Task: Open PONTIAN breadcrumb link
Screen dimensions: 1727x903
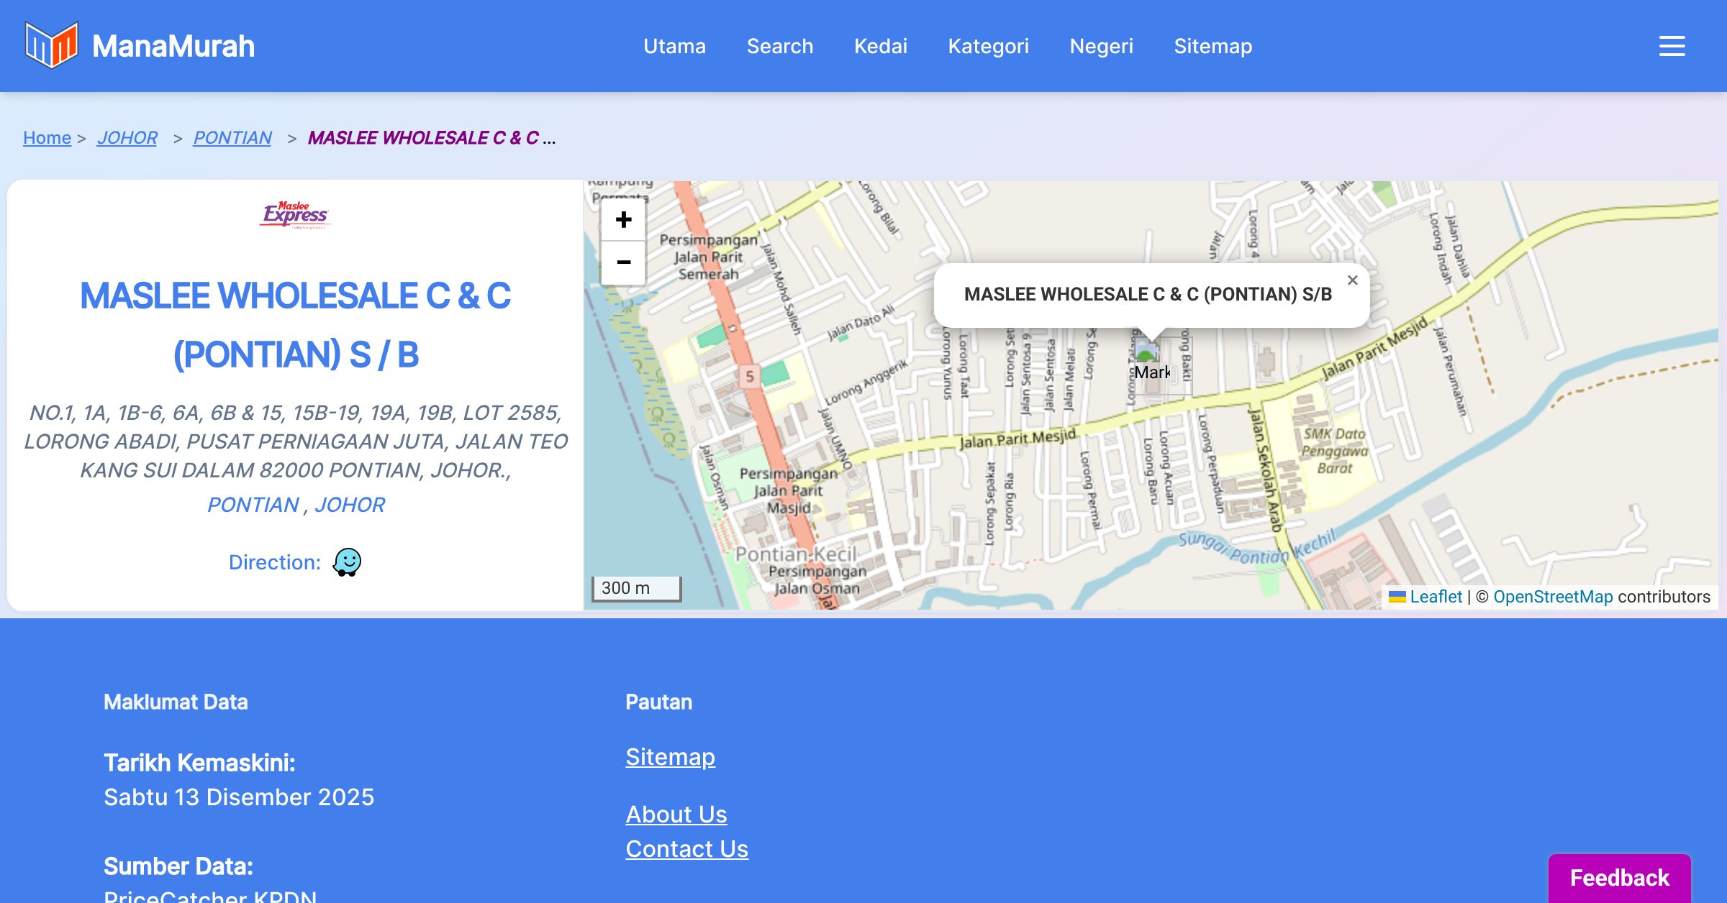Action: pyautogui.click(x=232, y=137)
